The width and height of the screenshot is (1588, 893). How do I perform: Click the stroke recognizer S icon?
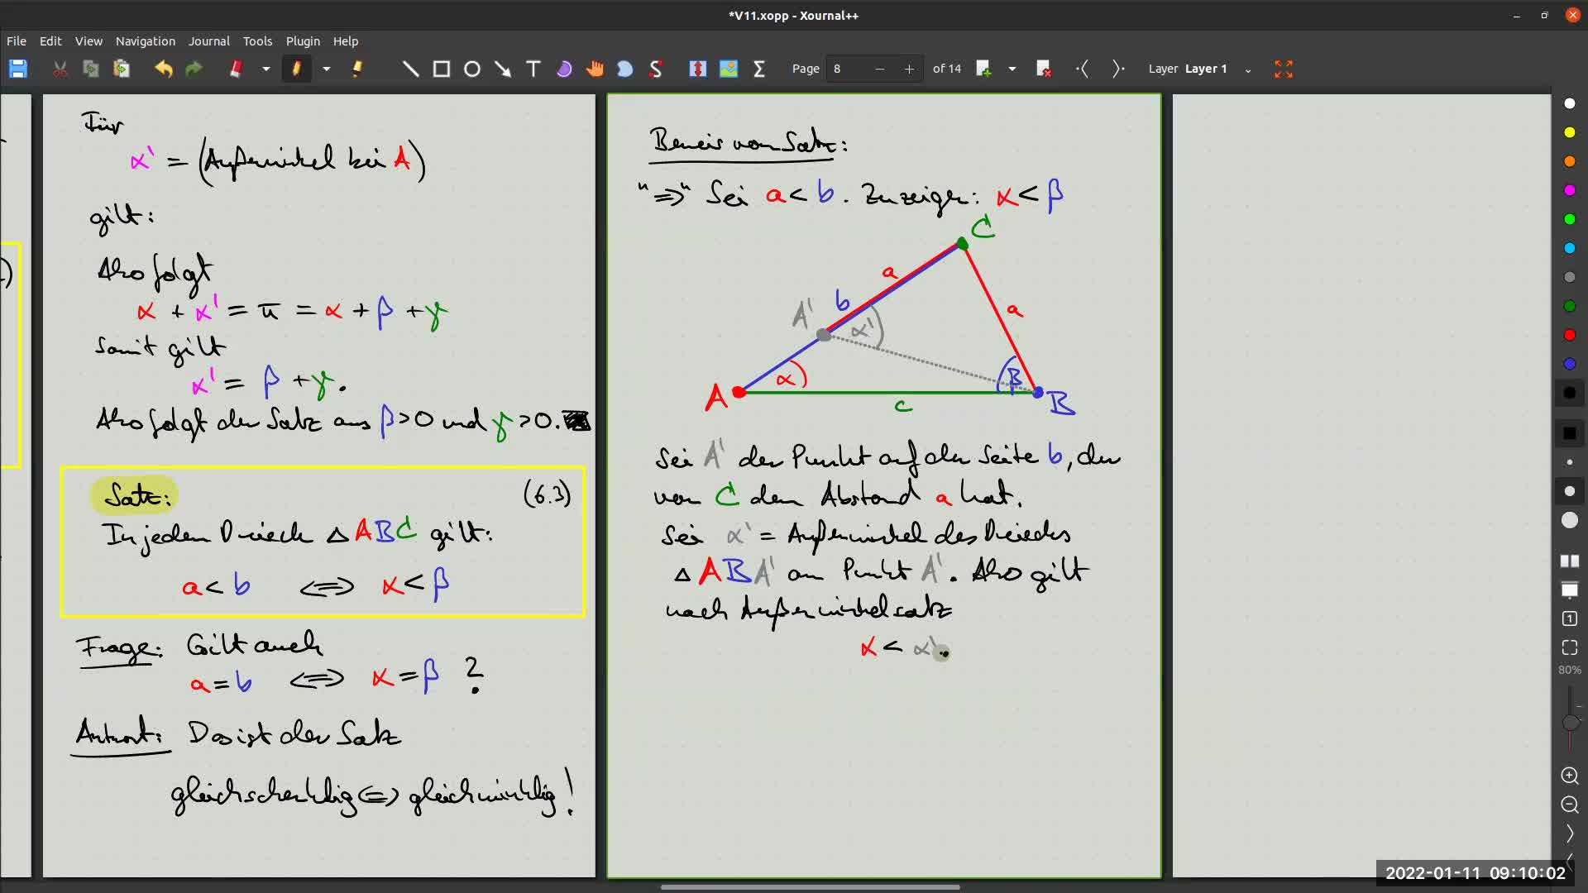pyautogui.click(x=656, y=69)
